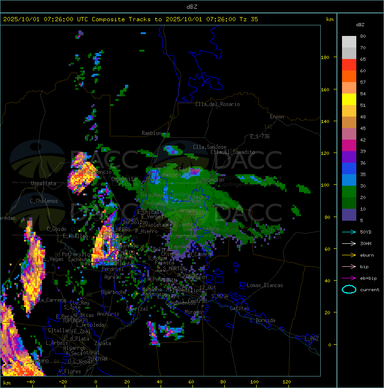Image resolution: width=384 pixels, height=388 pixels.
Task: Click the '-40' tick on horizontal axis
Action: tap(30, 382)
